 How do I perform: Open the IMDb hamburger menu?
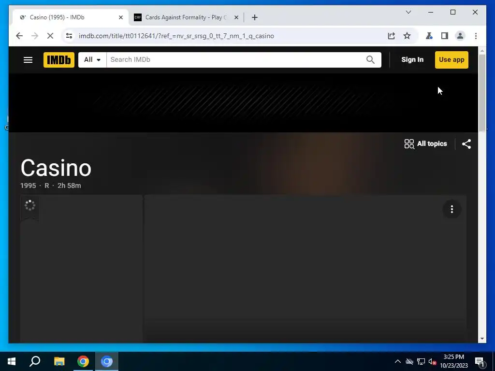(28, 59)
